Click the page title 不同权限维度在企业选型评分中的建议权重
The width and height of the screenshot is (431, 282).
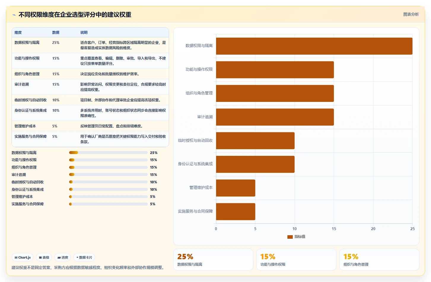pos(75,15)
